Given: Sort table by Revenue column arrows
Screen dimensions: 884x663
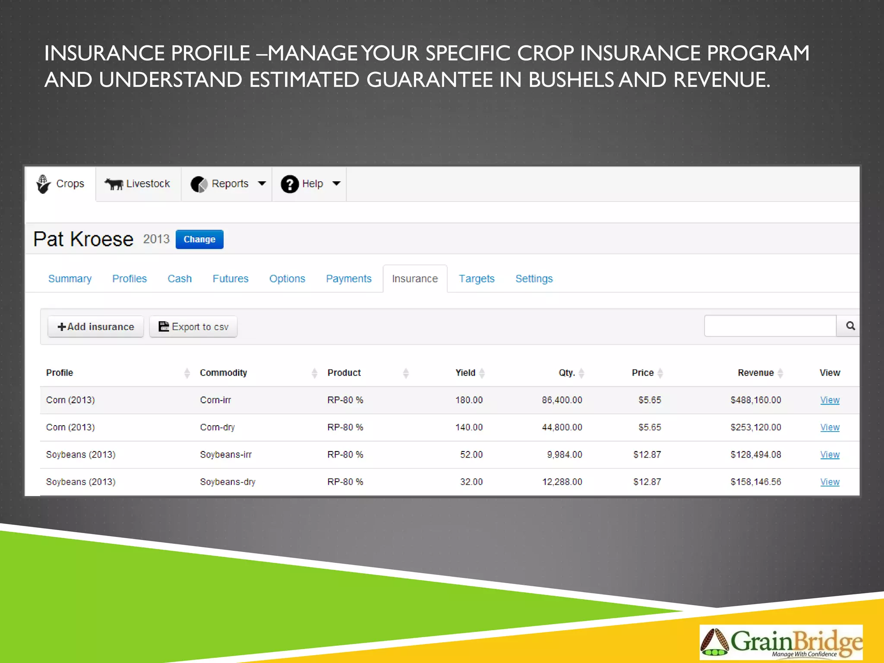Looking at the screenshot, I should coord(780,373).
